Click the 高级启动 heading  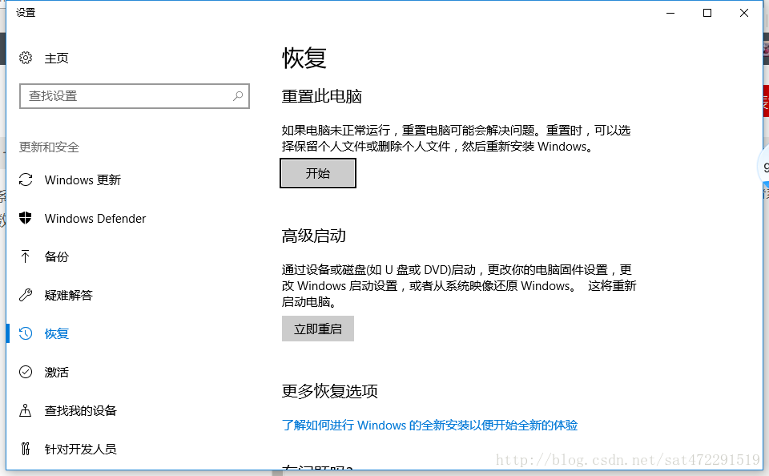(314, 236)
